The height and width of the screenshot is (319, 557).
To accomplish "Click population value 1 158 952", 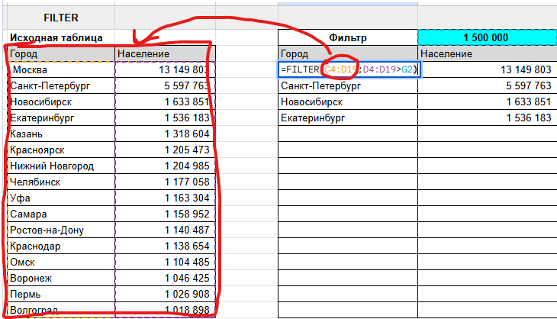I will [x=165, y=214].
